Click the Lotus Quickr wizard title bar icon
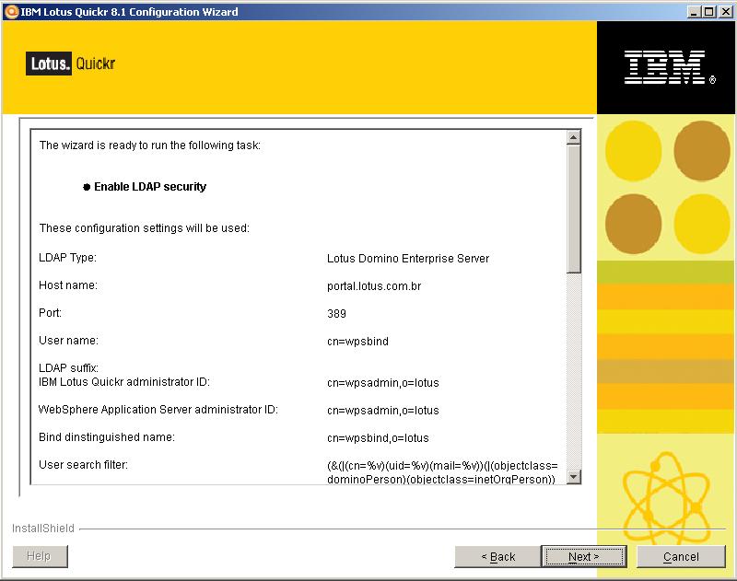 click(x=11, y=11)
